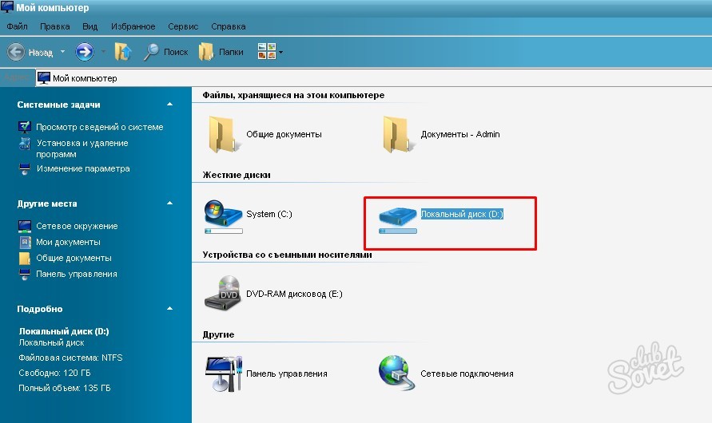This screenshot has height=423, width=712.
Task: Click the Просмотр сведений о системе link
Action: point(99,127)
